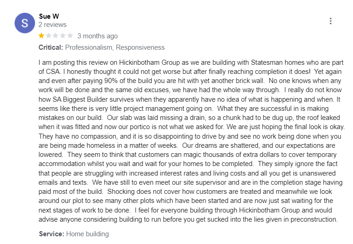The height and width of the screenshot is (244, 353).
Task: Click the "3 months ago" timestamp
Action: (x=97, y=36)
